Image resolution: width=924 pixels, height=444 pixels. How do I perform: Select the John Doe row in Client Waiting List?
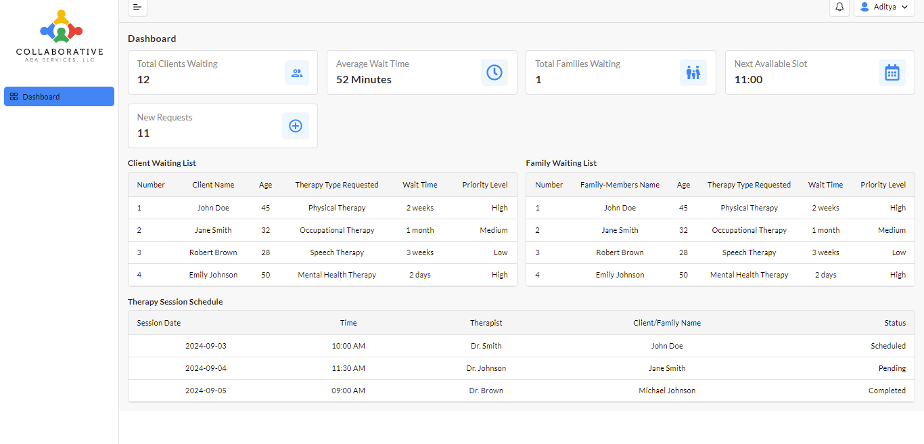[213, 208]
